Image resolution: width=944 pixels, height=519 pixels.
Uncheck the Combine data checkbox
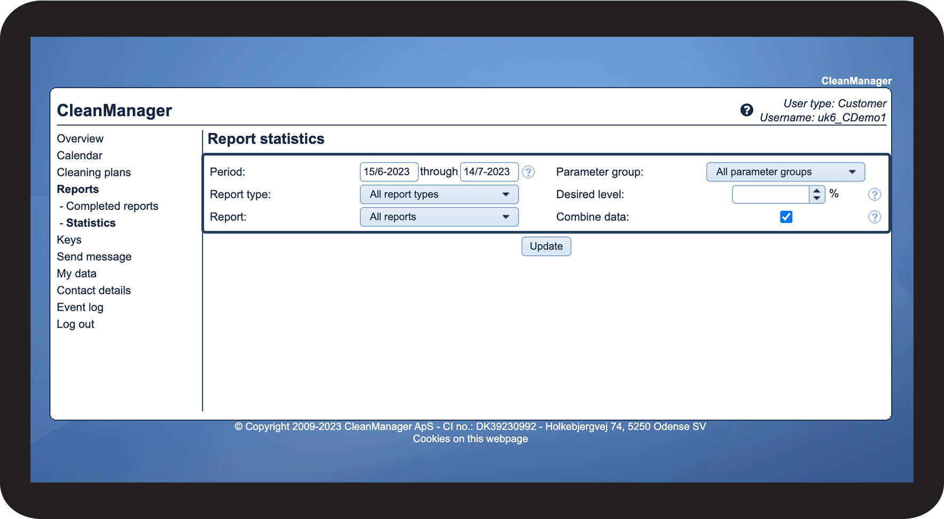786,217
